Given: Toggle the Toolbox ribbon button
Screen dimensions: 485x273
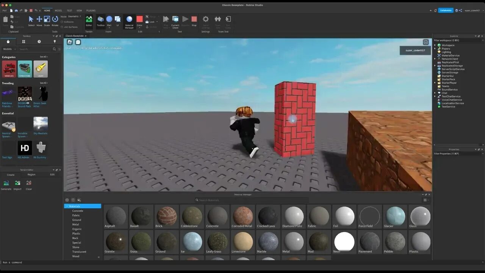Looking at the screenshot, I should point(100,21).
